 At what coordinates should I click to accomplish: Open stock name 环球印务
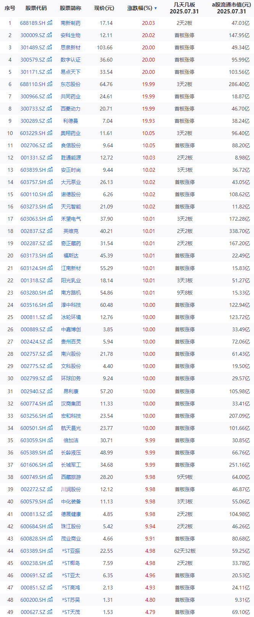click(x=71, y=378)
